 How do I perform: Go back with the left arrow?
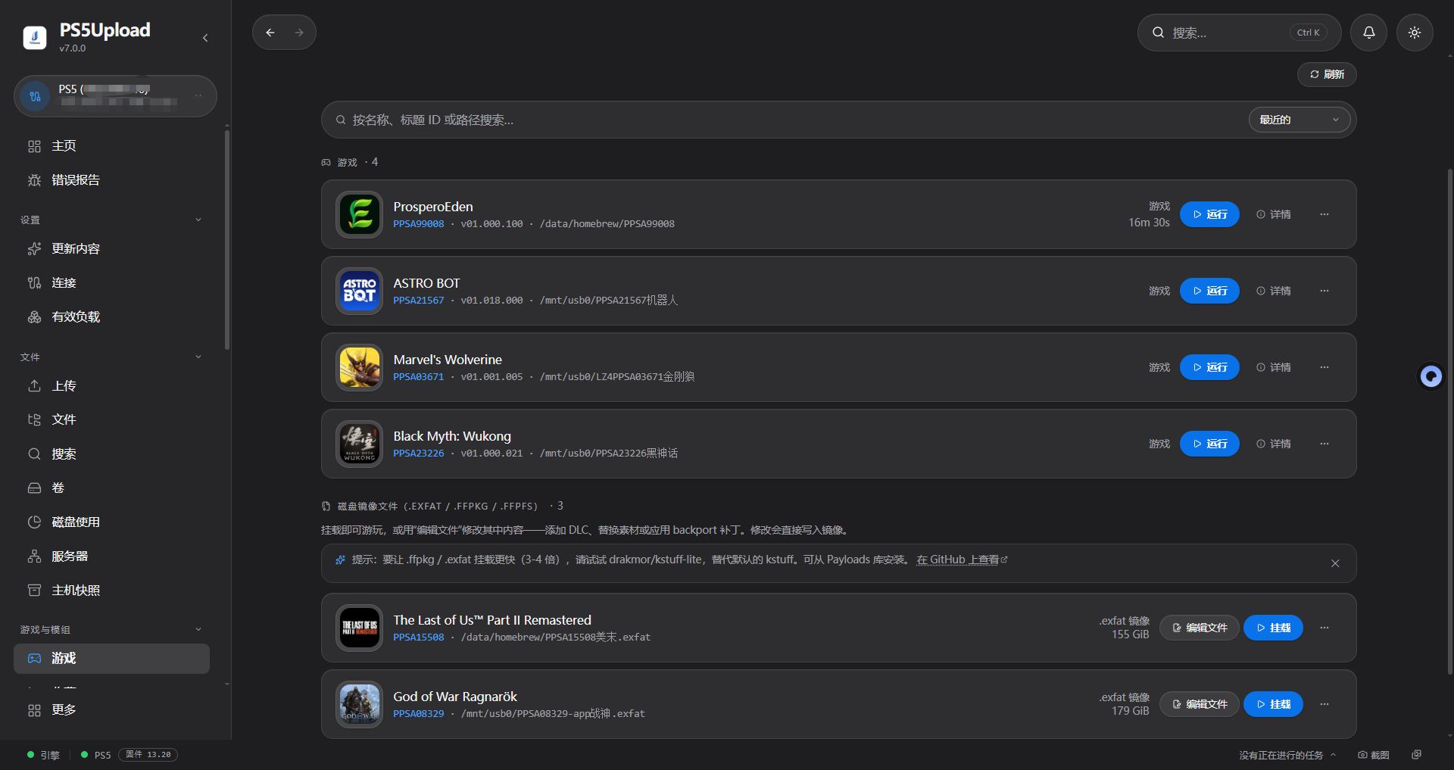point(270,33)
